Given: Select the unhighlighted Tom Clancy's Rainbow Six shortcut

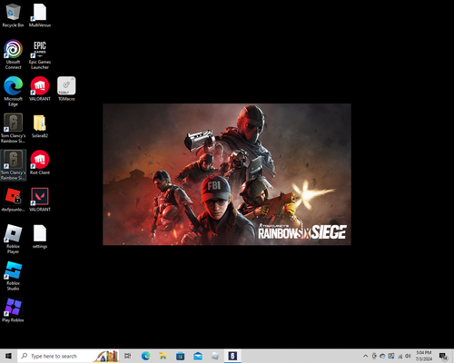Looking at the screenshot, I should coord(13,128).
